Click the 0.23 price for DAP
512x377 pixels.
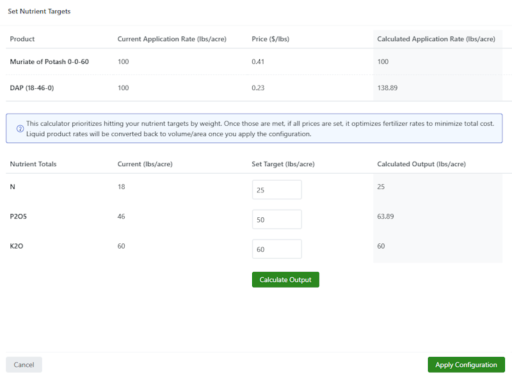pyautogui.click(x=258, y=88)
